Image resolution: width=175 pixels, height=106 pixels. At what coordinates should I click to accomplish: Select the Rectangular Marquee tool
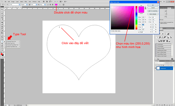point(2,11)
